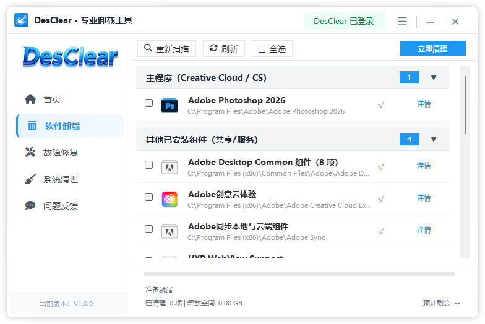Collapse the 其他已安装组件 section arrow
The width and height of the screenshot is (485, 324).
click(434, 140)
